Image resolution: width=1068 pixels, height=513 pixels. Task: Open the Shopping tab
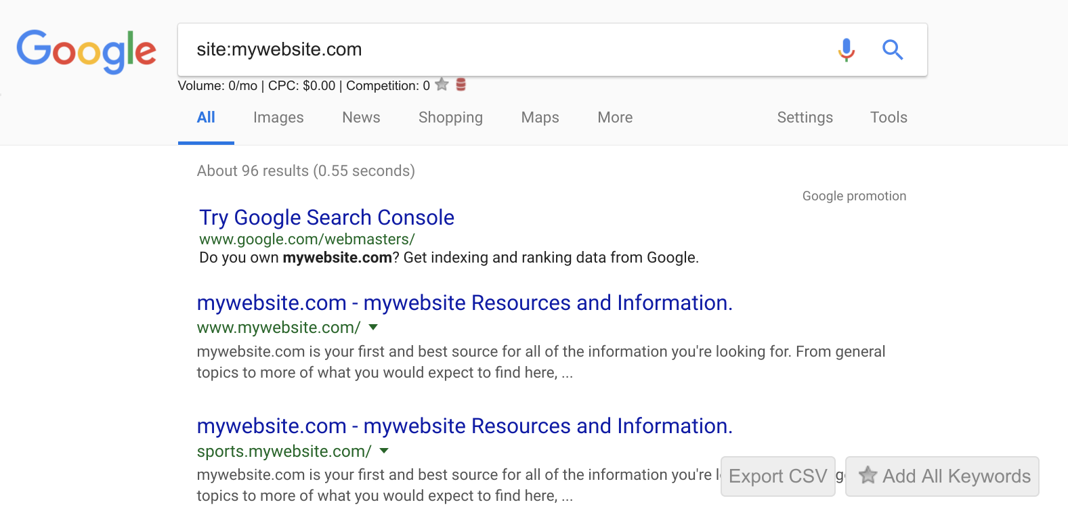[x=450, y=117]
